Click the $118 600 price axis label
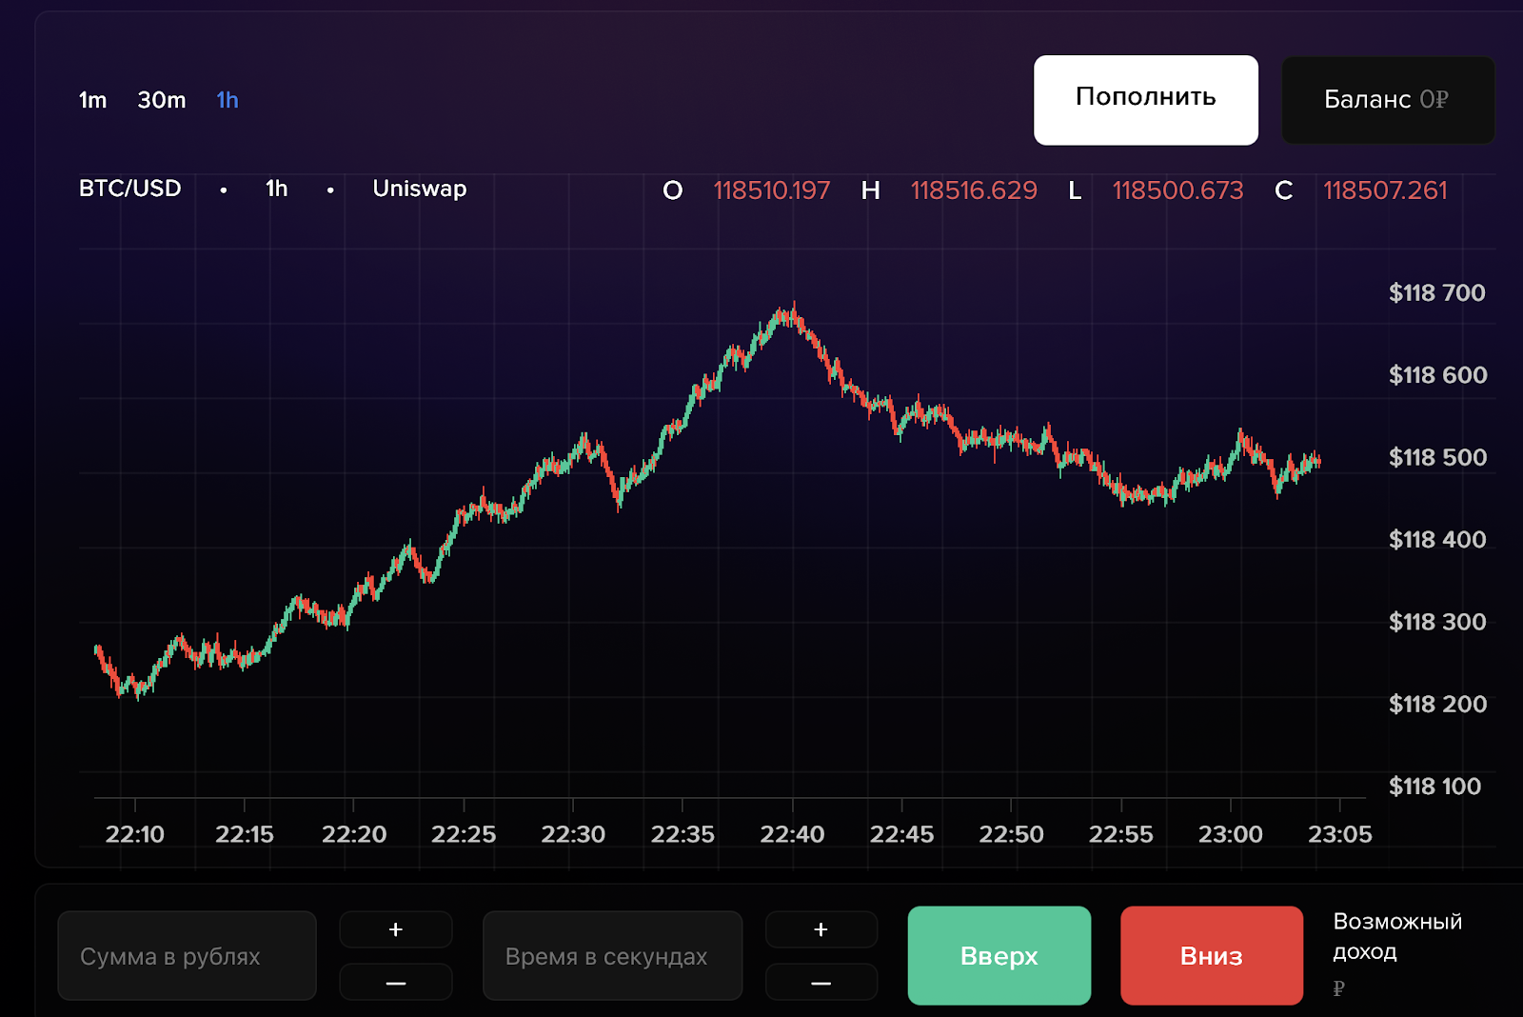 point(1437,375)
